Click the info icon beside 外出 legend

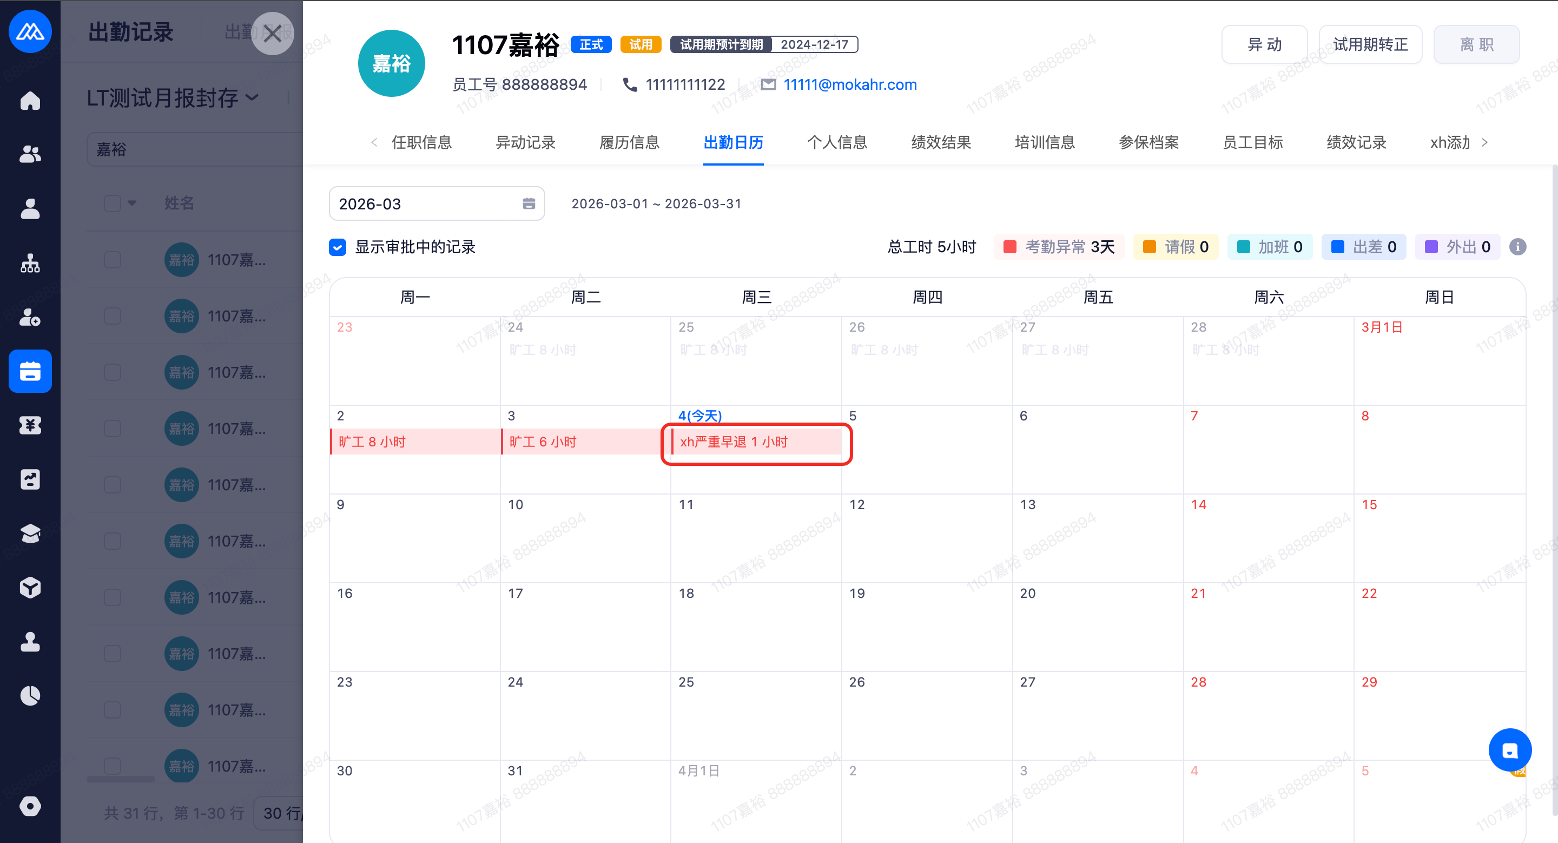tap(1517, 247)
